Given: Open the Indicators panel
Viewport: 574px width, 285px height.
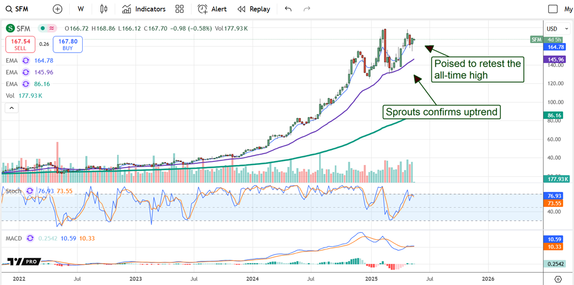Looking at the screenshot, I should 143,9.
